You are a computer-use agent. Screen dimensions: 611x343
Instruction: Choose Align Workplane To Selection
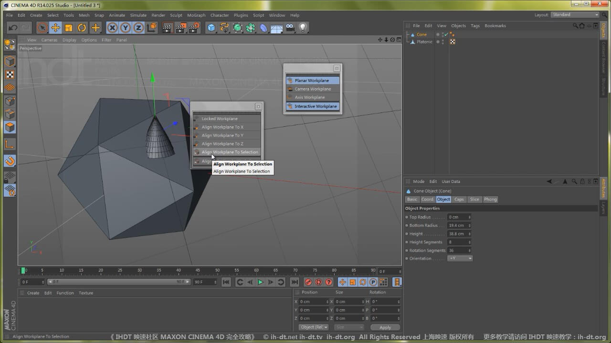point(230,152)
